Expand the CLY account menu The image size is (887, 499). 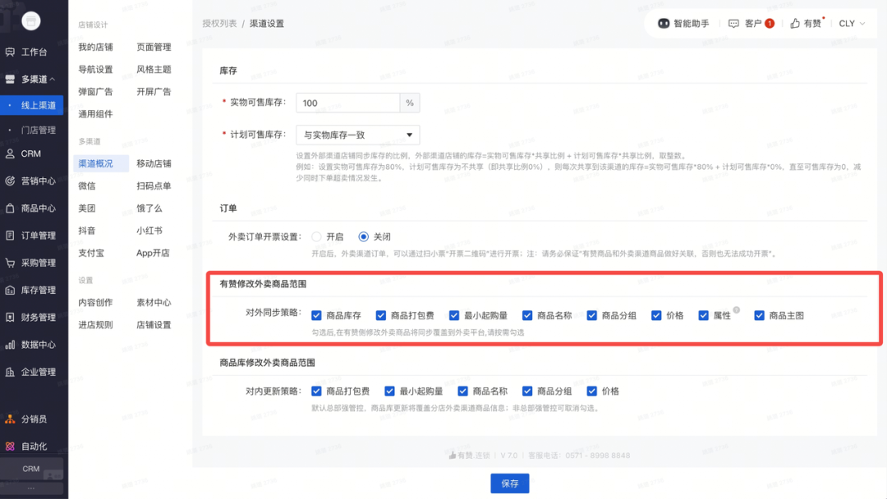pos(848,23)
